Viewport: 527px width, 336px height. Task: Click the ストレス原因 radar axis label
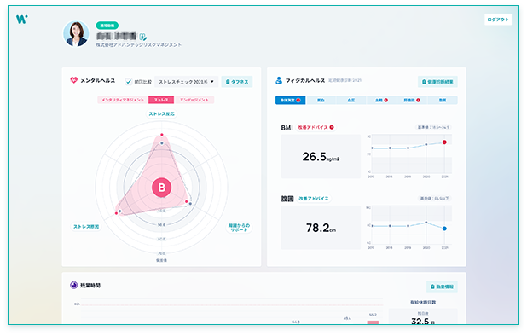(x=86, y=227)
